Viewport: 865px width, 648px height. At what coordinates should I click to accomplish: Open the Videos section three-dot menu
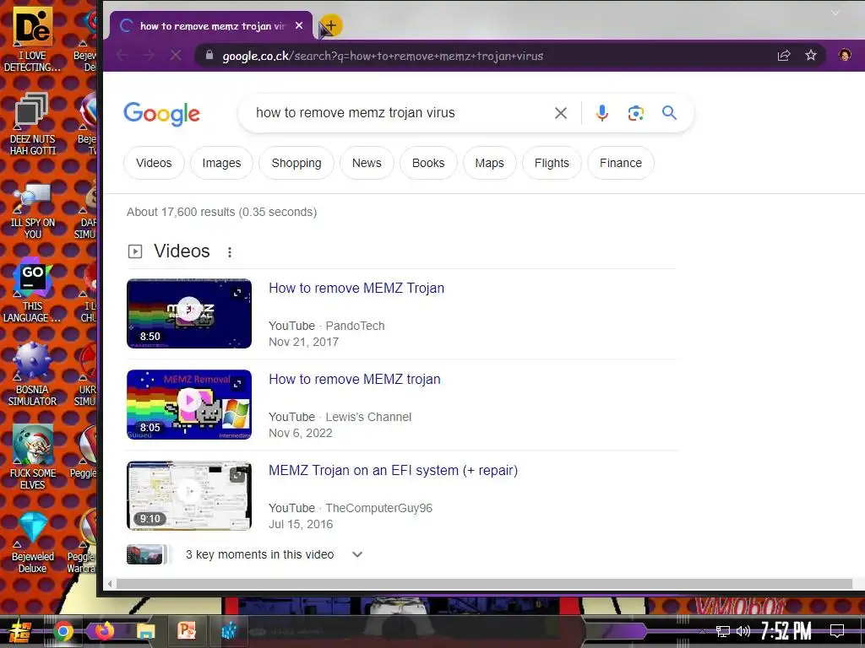tap(230, 251)
